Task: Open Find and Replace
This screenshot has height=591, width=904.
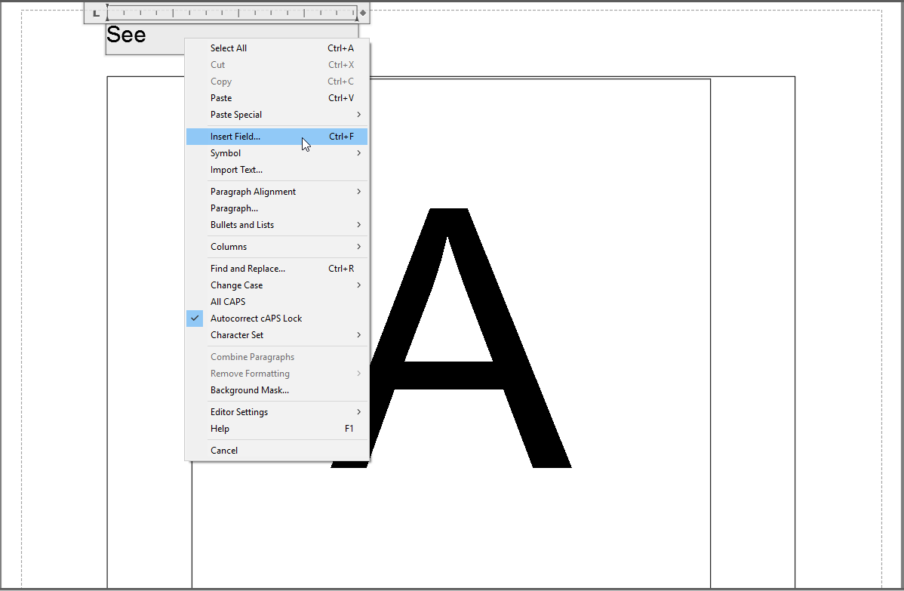Action: tap(248, 268)
